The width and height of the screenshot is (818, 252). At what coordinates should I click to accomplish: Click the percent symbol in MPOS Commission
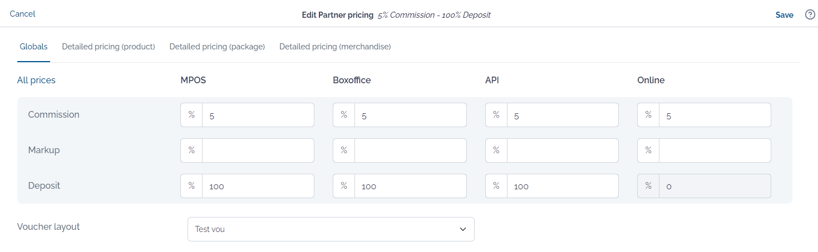coord(191,115)
